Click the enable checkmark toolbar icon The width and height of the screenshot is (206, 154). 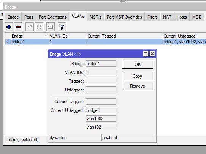pos(30,27)
